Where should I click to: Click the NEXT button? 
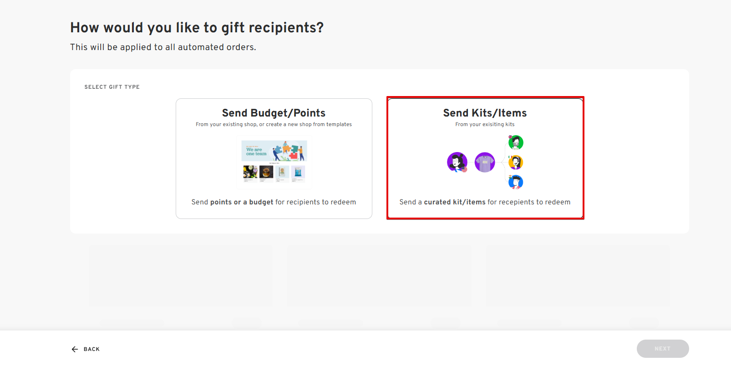coord(662,349)
